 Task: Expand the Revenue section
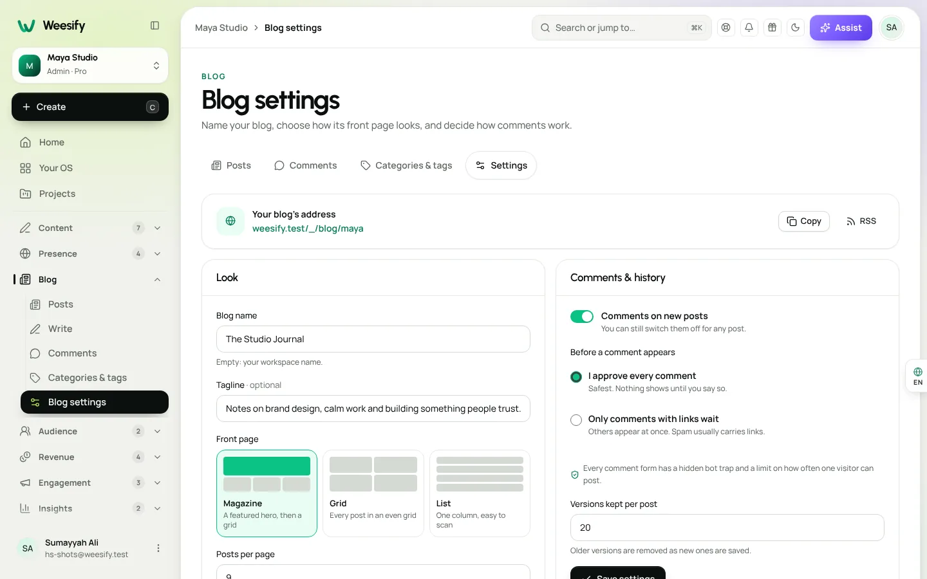(90, 457)
